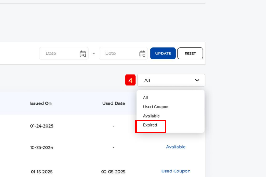The height and width of the screenshot is (177, 266).
Task: Select the Used Coupon filter option
Action: (x=155, y=107)
